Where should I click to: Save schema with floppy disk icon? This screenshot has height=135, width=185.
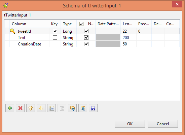point(93,108)
